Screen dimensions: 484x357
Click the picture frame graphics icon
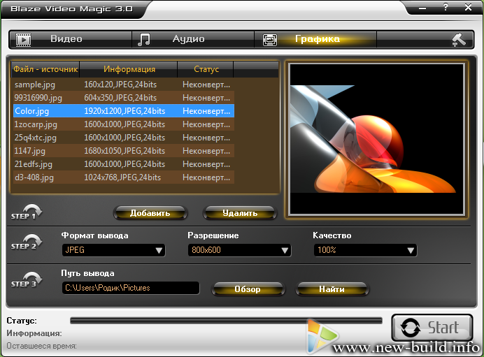(270, 40)
